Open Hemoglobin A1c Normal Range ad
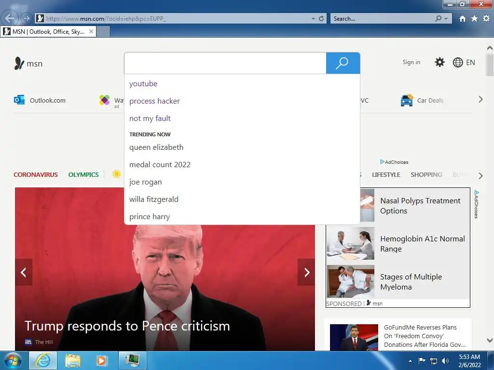 point(423,244)
